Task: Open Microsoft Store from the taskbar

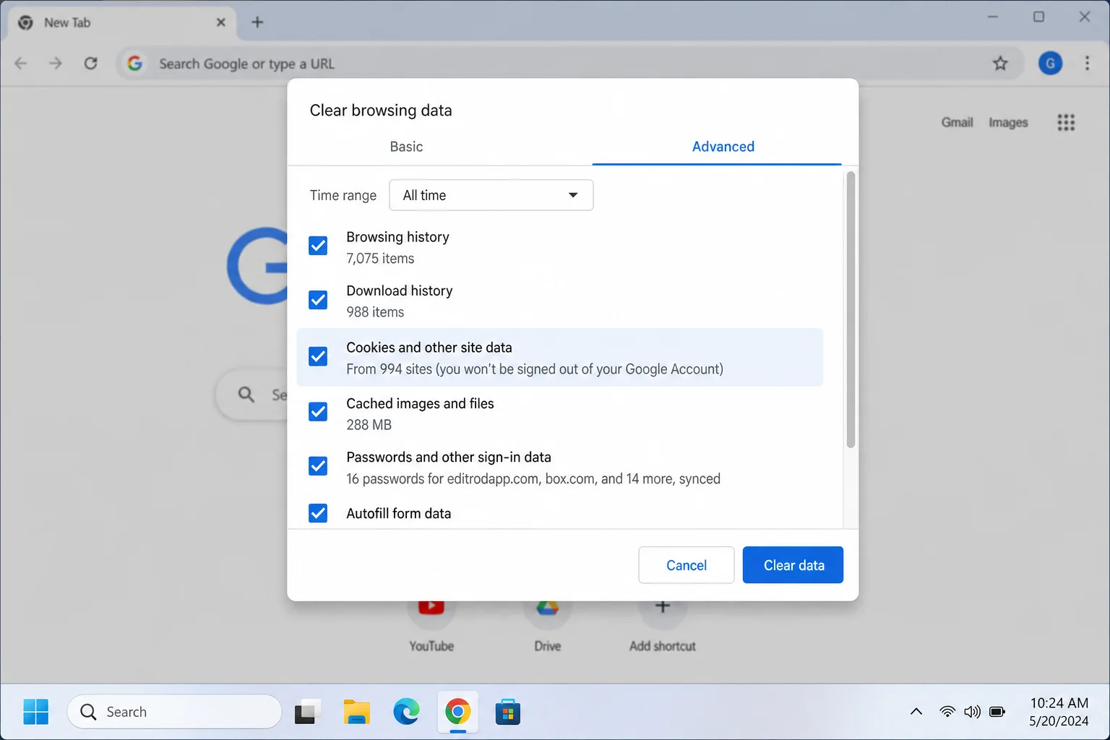Action: (508, 713)
